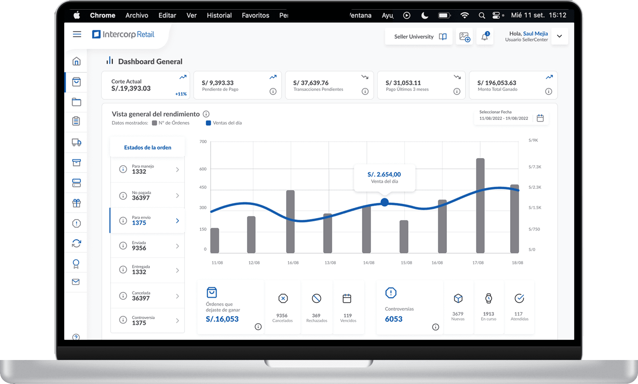The width and height of the screenshot is (638, 384).
Task: Open the notifications bell icon
Action: click(x=485, y=37)
